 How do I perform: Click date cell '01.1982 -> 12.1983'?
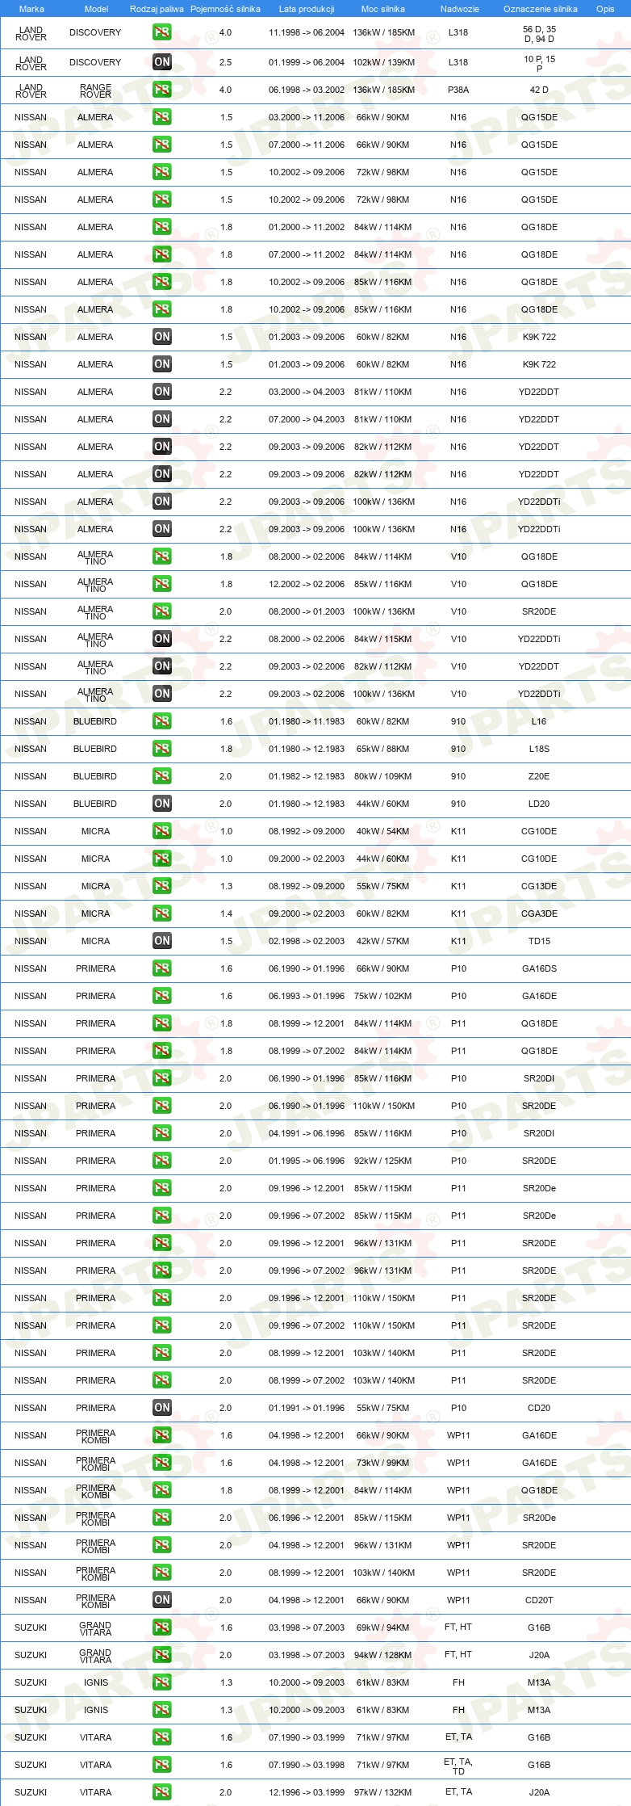pos(307,776)
